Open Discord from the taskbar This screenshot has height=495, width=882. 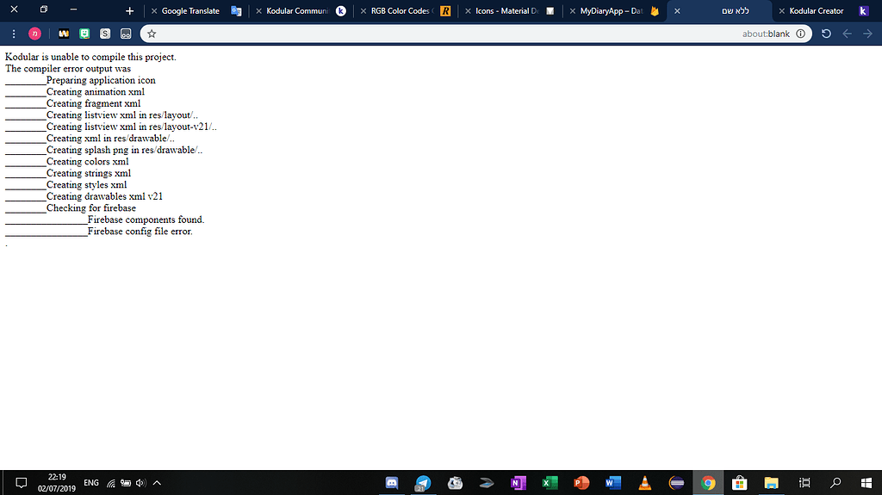click(392, 483)
